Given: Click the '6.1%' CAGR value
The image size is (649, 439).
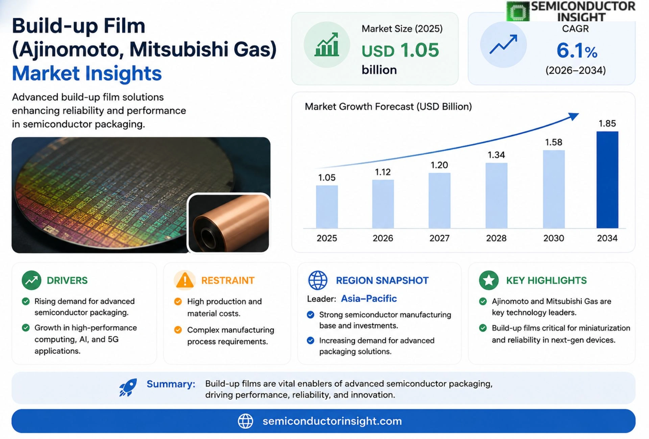Looking at the screenshot, I should pyautogui.click(x=577, y=51).
